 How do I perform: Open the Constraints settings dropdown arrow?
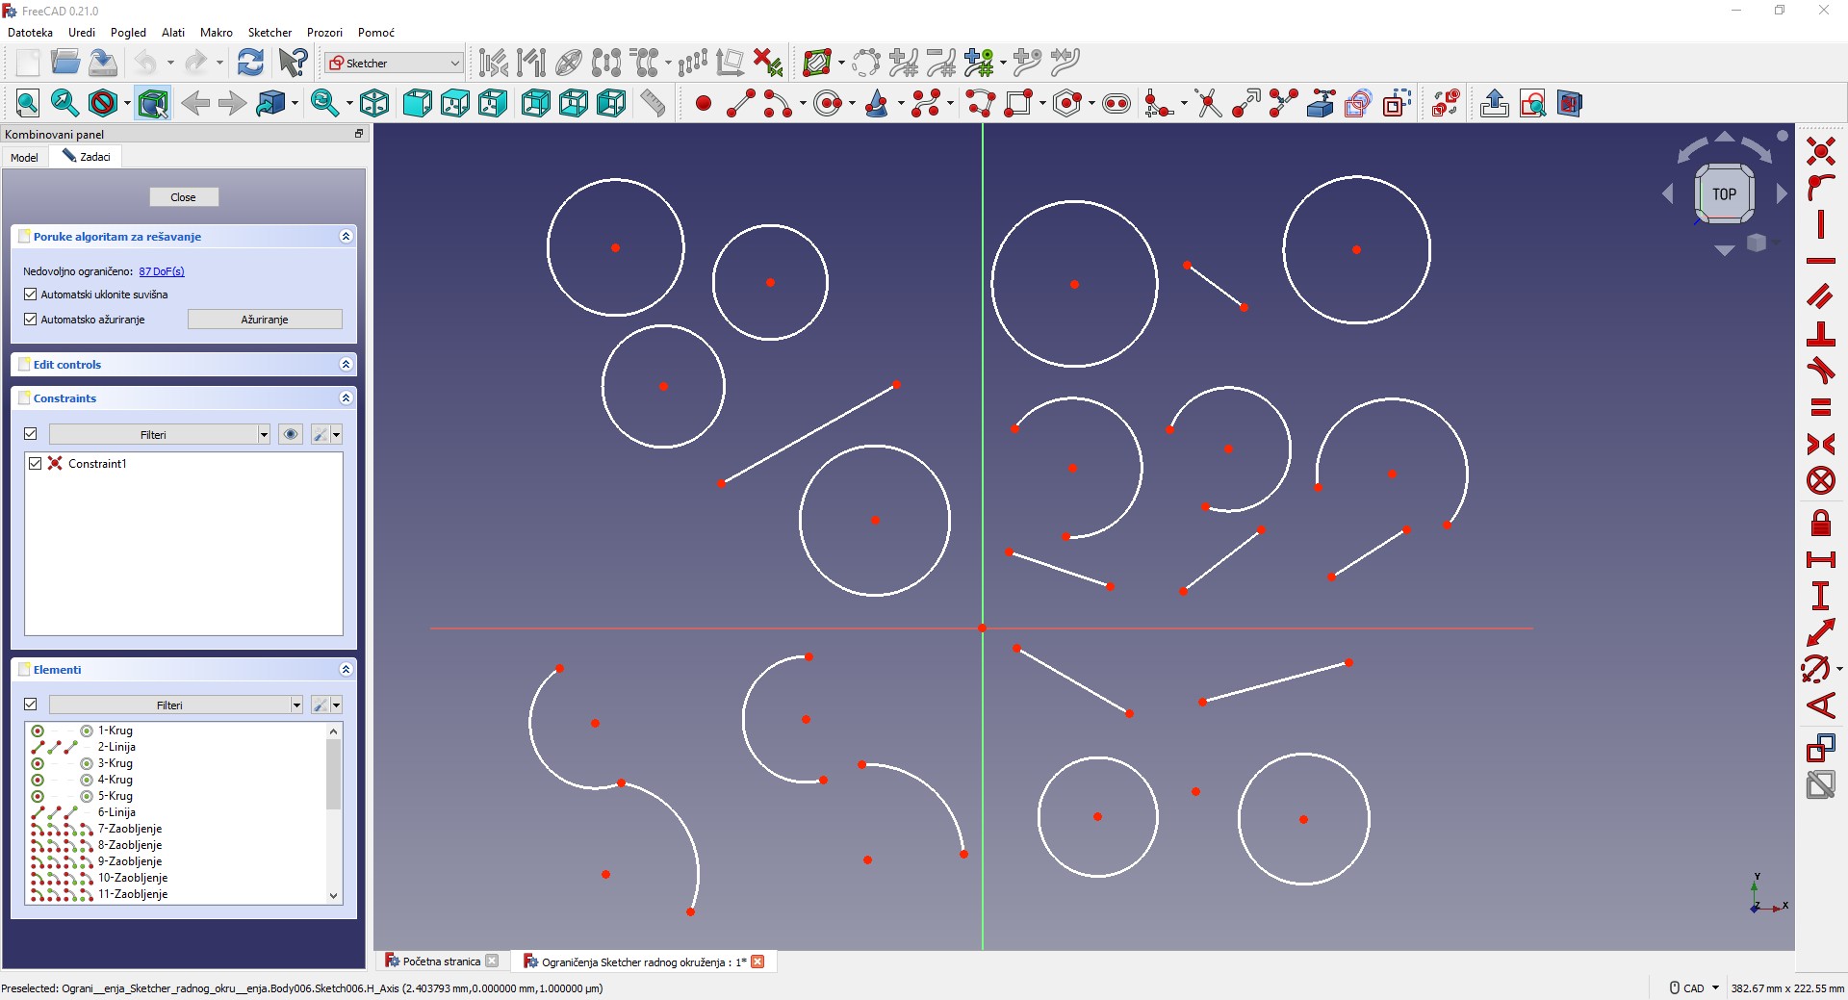(x=337, y=434)
